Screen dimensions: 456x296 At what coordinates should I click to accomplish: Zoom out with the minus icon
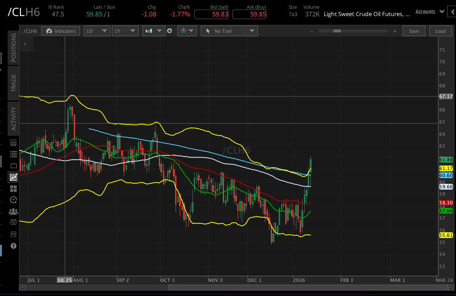[x=312, y=31]
